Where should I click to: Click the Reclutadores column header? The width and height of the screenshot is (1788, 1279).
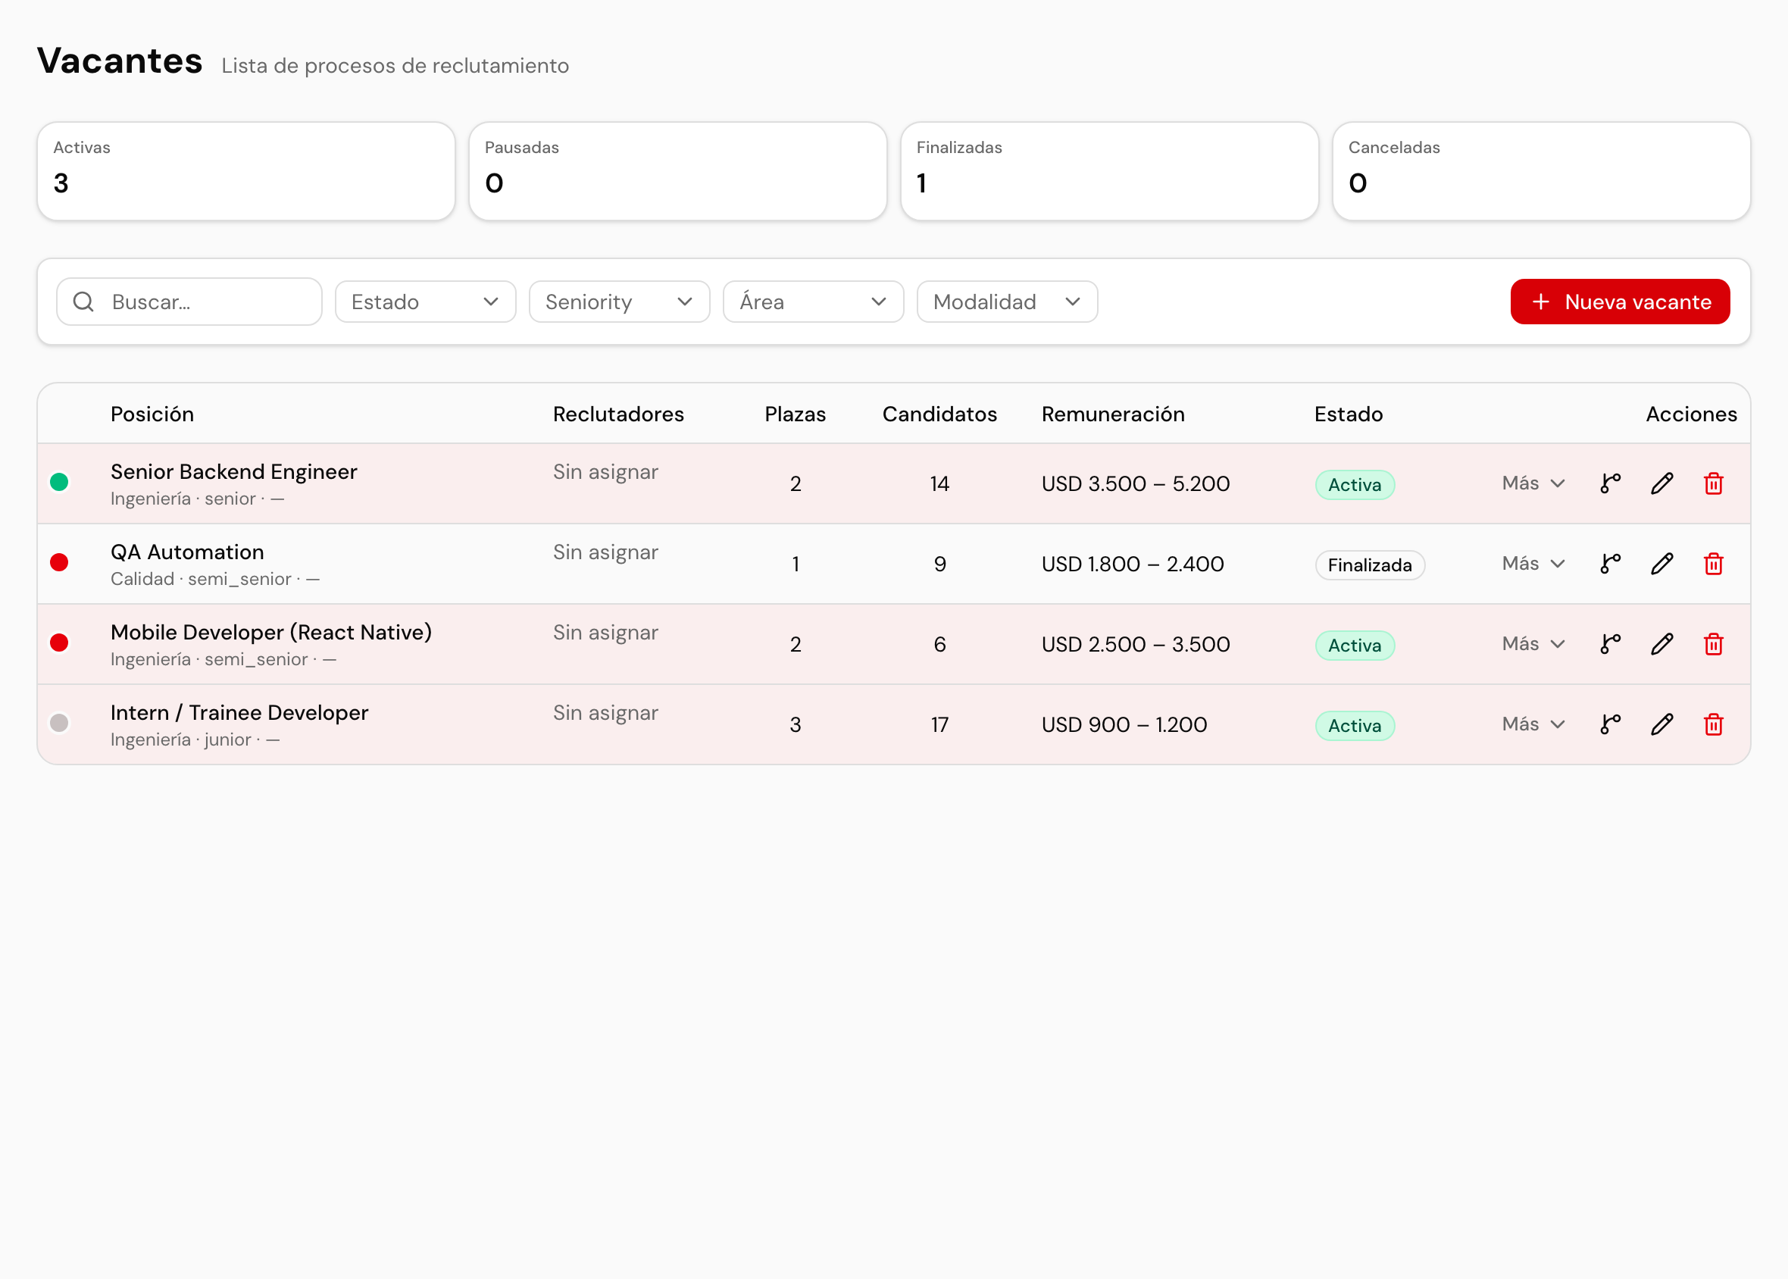click(618, 414)
